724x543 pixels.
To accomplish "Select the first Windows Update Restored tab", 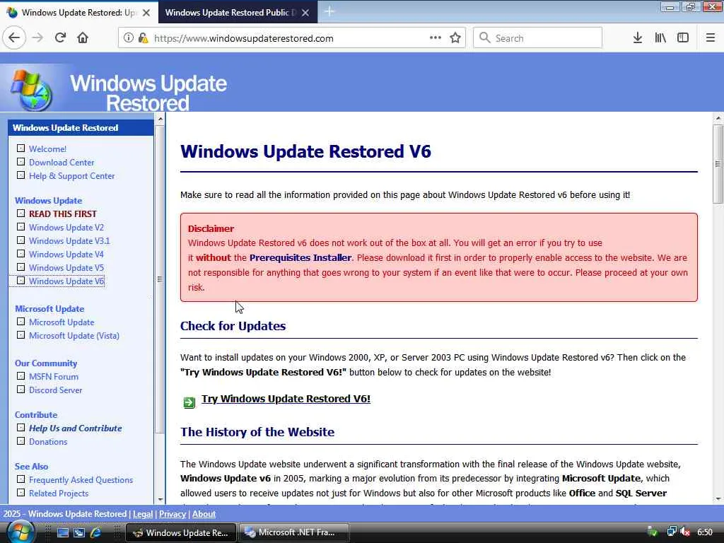I will (x=79, y=12).
